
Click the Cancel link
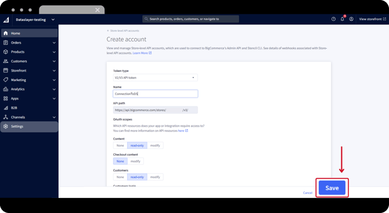[308, 193]
